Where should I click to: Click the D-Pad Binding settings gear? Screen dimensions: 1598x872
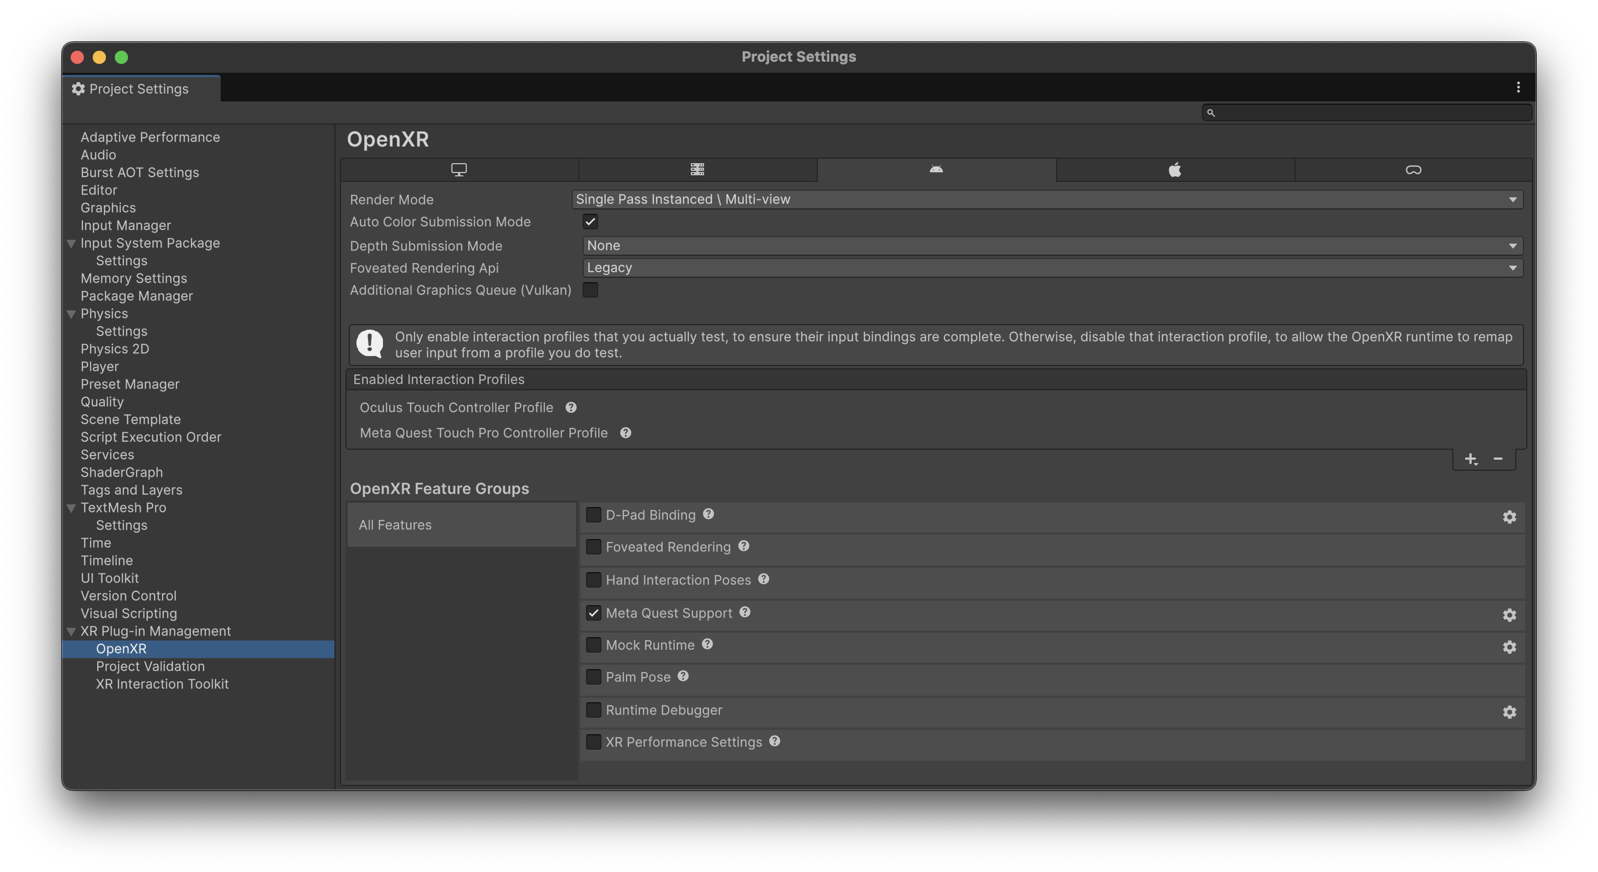[1509, 516]
